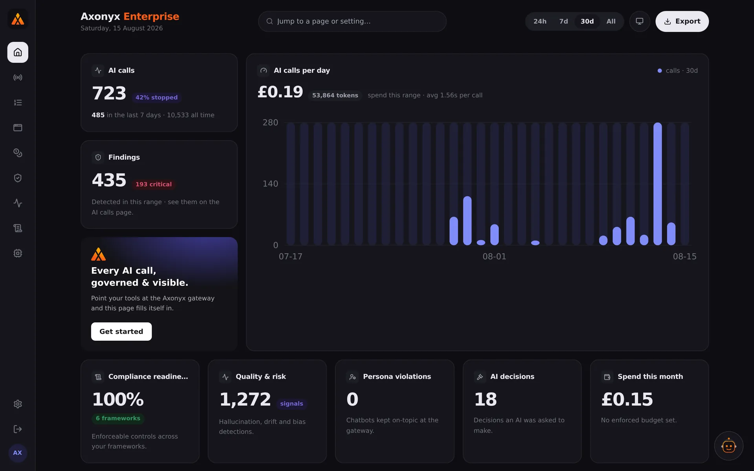Click the 100% compliance value
Viewport: 754px width, 471px height.
[x=118, y=400]
